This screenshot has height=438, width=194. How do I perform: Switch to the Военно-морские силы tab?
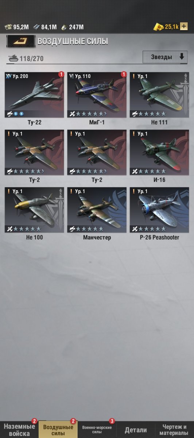pos(97,430)
